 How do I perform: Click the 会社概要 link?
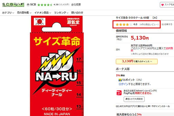76,5
